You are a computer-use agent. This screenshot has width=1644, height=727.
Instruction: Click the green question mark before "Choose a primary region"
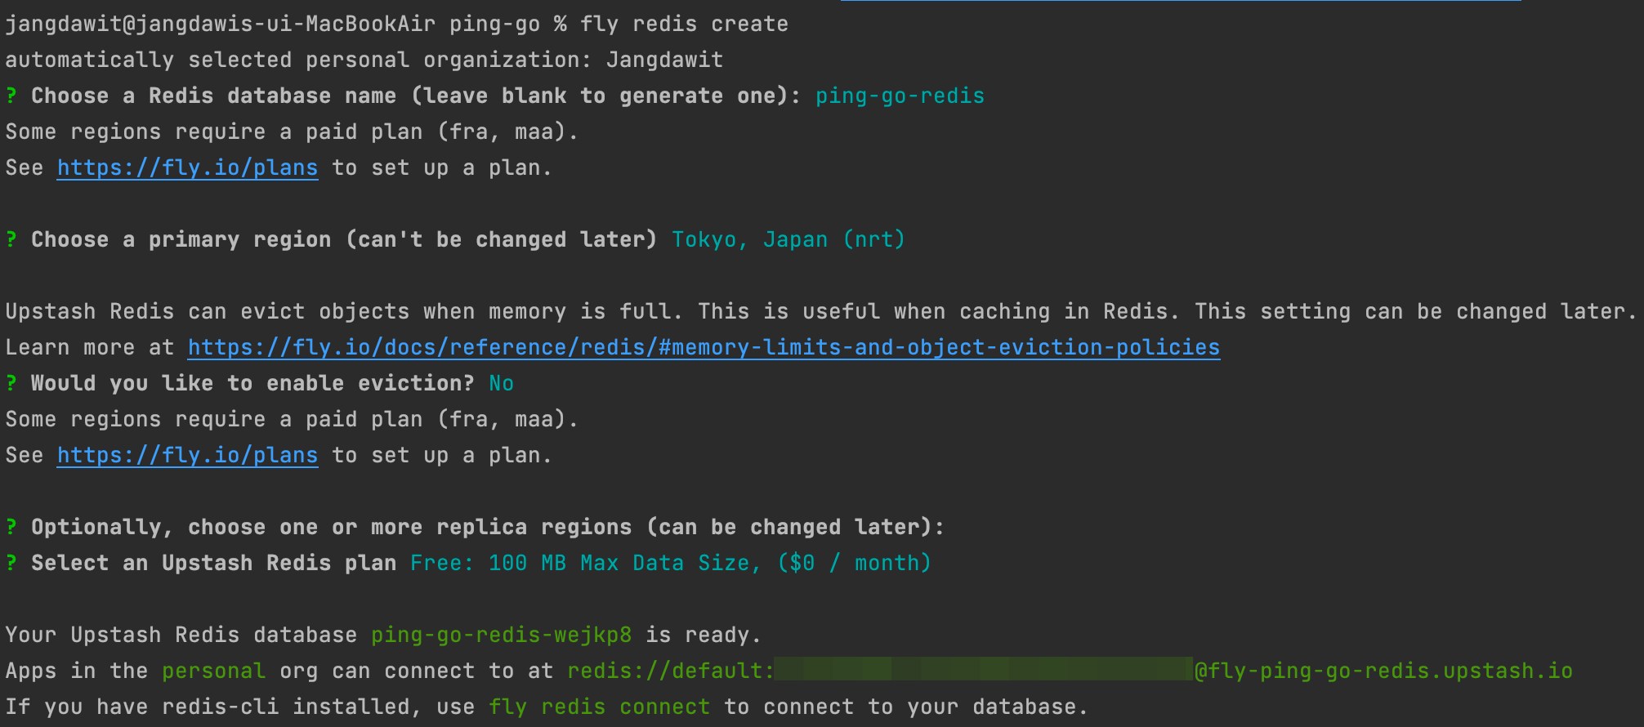[x=11, y=239]
